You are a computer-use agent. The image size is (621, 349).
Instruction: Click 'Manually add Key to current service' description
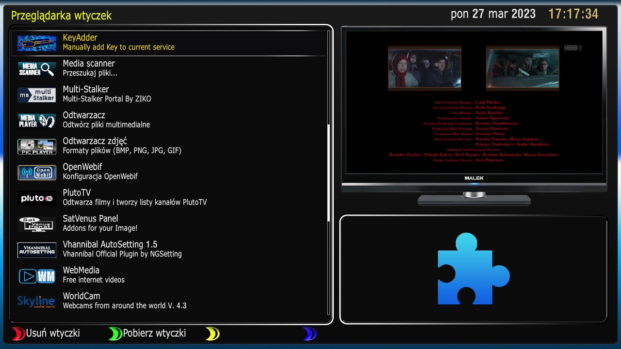(118, 47)
